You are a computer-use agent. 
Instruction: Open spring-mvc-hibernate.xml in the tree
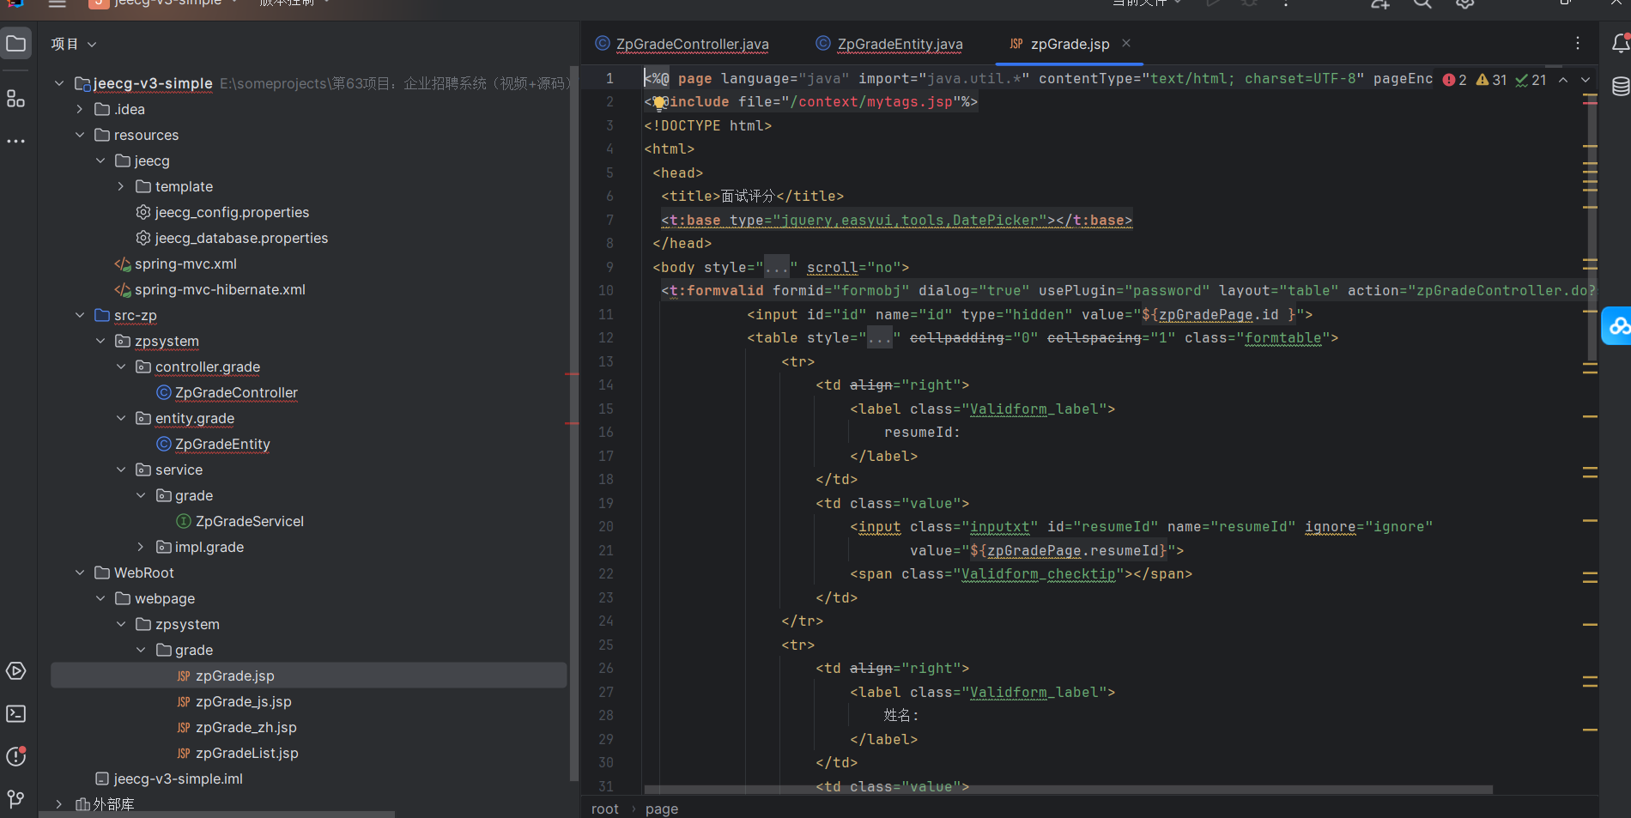tap(220, 289)
